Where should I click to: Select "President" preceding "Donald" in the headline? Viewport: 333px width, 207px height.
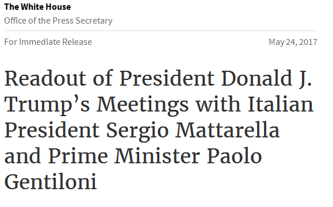(x=167, y=78)
